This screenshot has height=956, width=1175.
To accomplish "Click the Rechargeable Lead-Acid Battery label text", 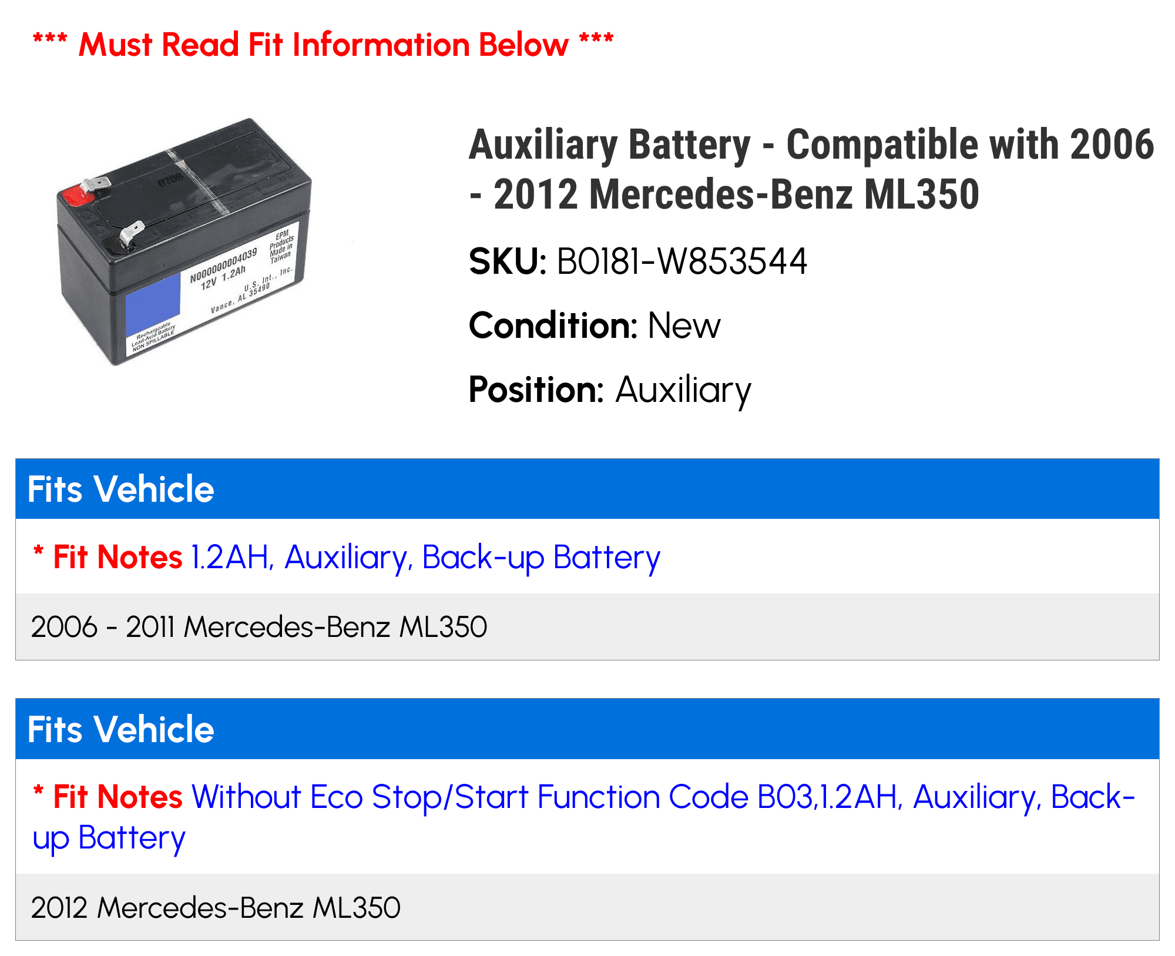I will [x=154, y=337].
